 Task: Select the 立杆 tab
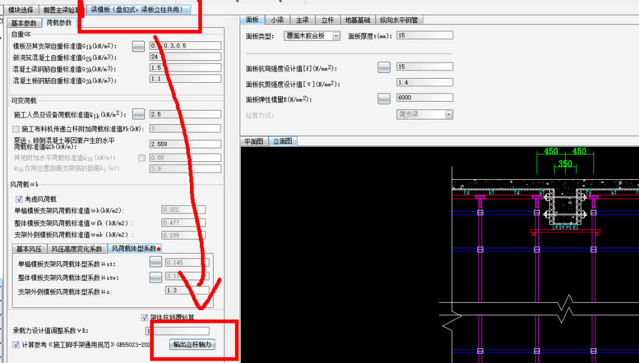point(327,20)
